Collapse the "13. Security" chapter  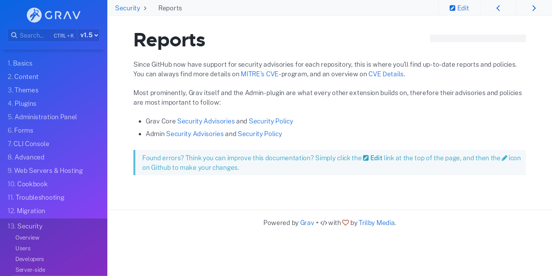tap(25, 226)
